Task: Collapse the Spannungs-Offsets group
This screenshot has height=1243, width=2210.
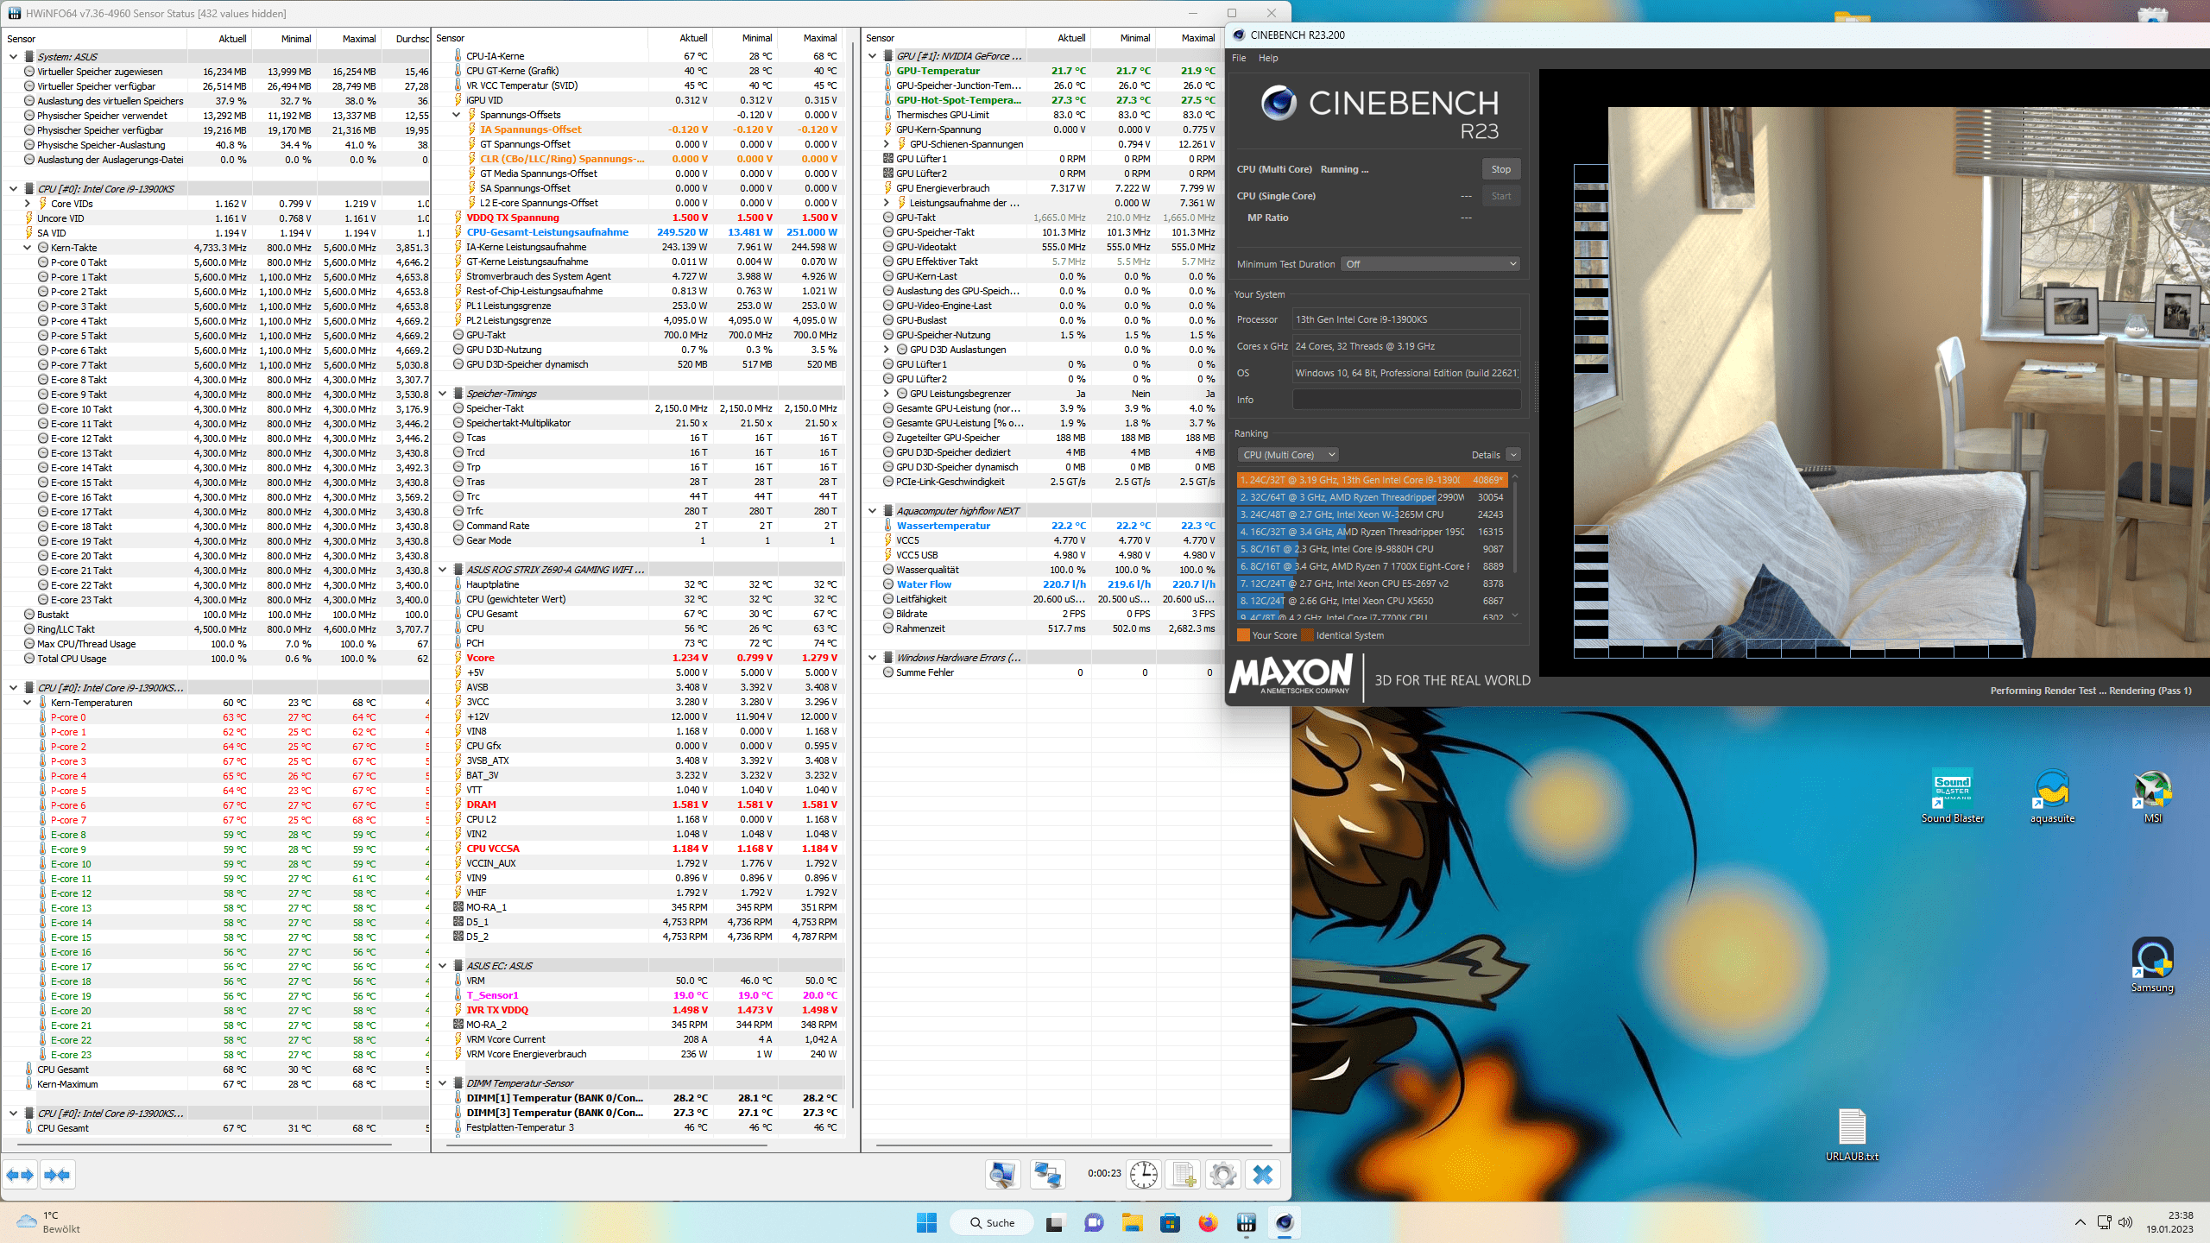Action: coord(457,115)
